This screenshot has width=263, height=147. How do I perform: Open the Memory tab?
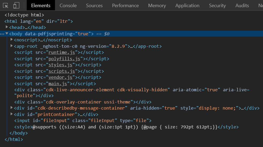pyautogui.click(x=157, y=6)
